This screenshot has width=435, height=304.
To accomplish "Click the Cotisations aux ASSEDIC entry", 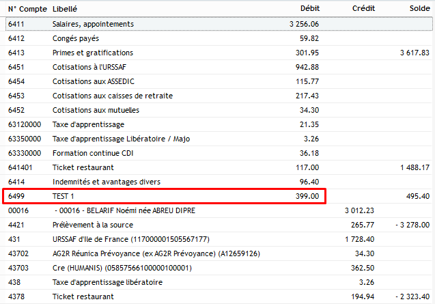I will 90,81.
